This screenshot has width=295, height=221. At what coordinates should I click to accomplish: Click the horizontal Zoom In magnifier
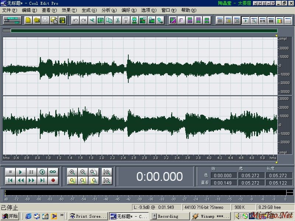tap(72, 172)
